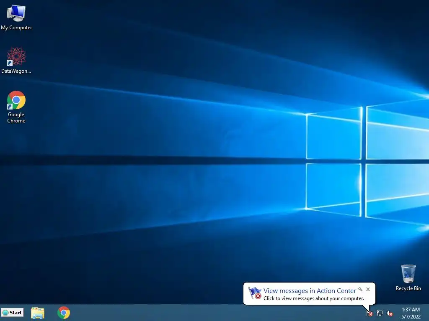Click the muted volume tray icon
Image resolution: width=429 pixels, height=321 pixels.
point(390,313)
